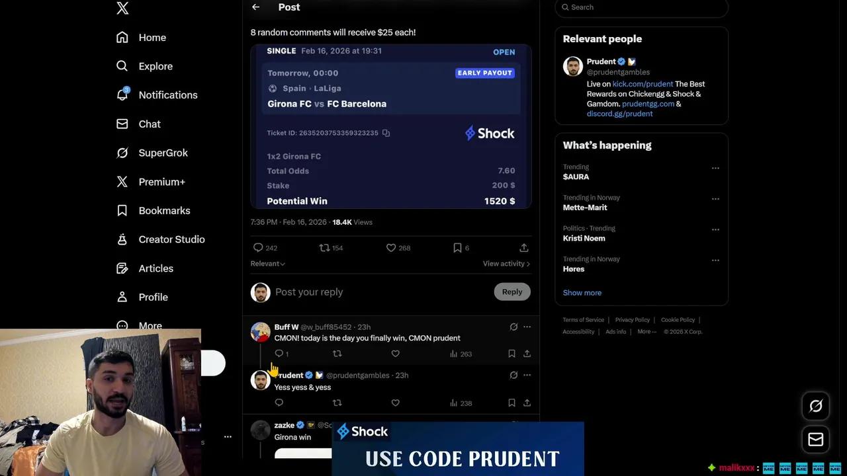Open the prudentgg.com link in bio
This screenshot has width=847, height=476.
point(648,104)
